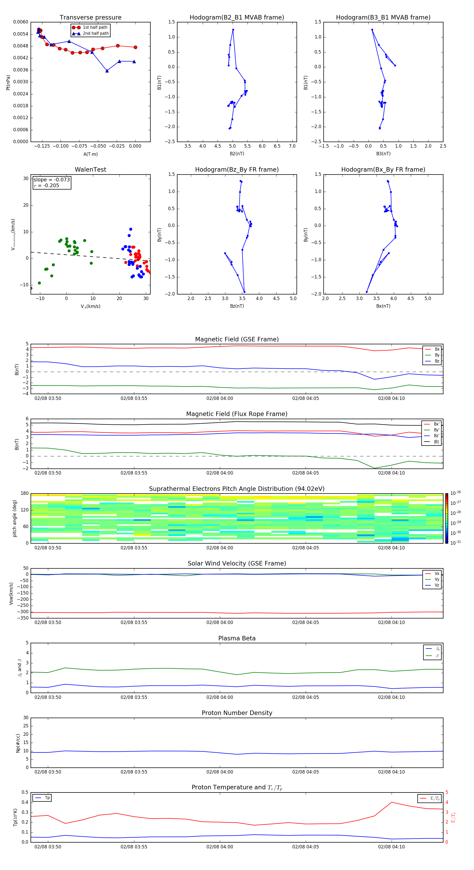Click the "Proton Number Density" title

(237, 713)
